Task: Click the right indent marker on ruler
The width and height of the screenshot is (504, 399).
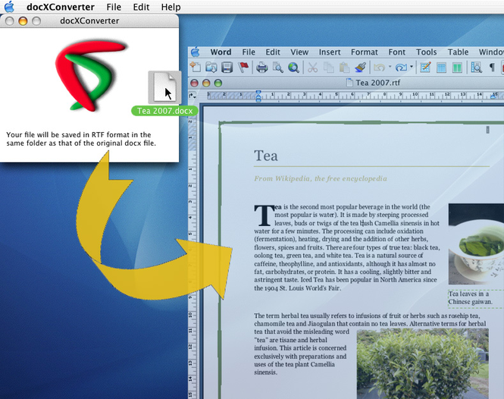Action: pyautogui.click(x=494, y=96)
